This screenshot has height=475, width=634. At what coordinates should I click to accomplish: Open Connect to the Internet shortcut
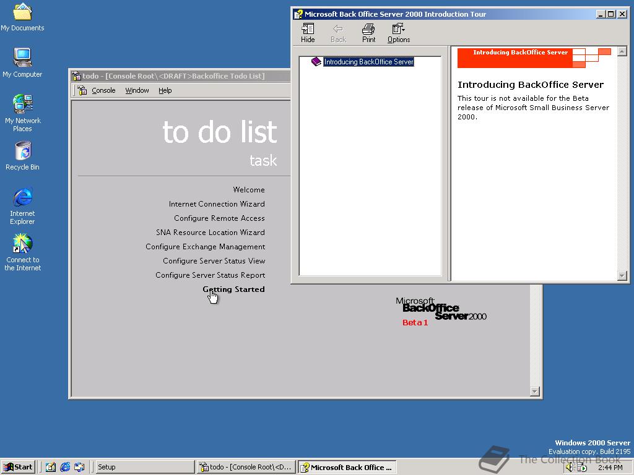22,252
